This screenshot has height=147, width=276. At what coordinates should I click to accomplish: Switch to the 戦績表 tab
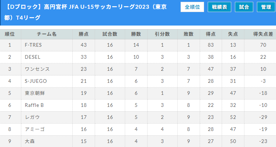[219, 7]
